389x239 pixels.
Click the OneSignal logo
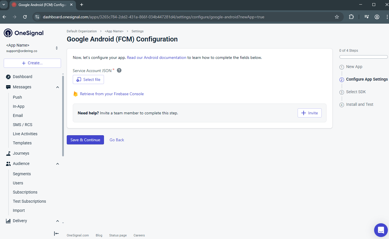point(23,33)
